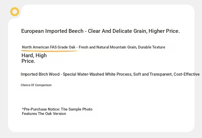The width and height of the screenshot is (202, 138).
Task: Click the 'Durable Texture' words
Action: pyautogui.click(x=152, y=47)
